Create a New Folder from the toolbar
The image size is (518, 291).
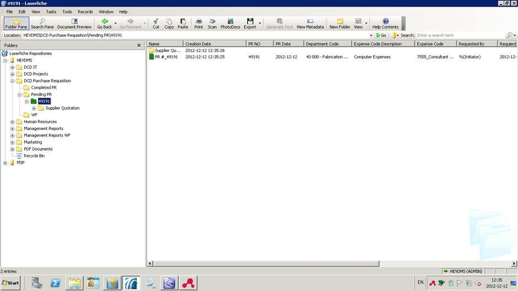click(x=339, y=24)
